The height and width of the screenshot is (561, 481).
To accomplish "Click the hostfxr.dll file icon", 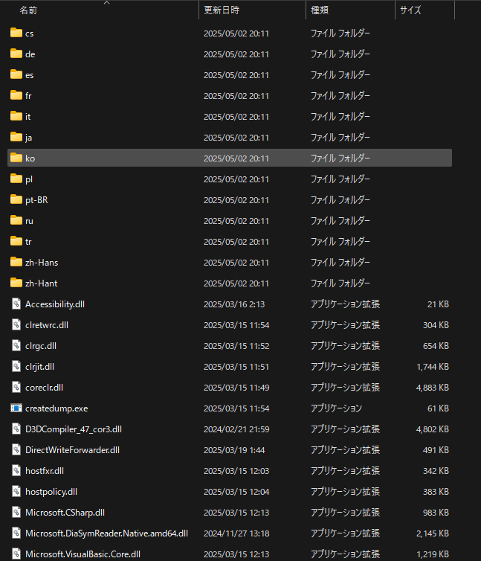I will coord(16,470).
